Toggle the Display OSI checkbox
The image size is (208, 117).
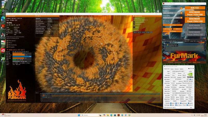pyautogui.click(x=172, y=21)
